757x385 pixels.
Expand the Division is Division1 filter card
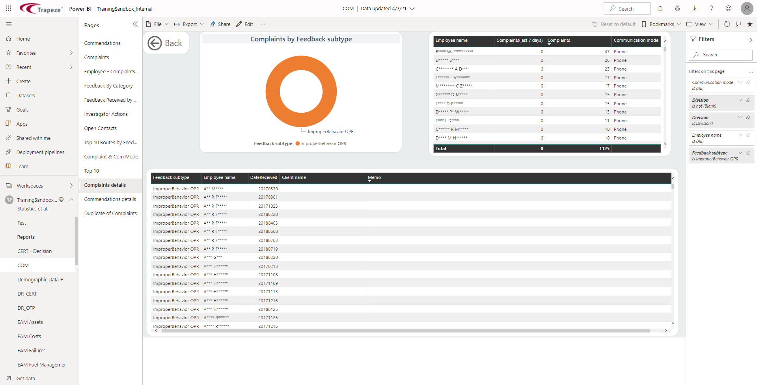740,117
